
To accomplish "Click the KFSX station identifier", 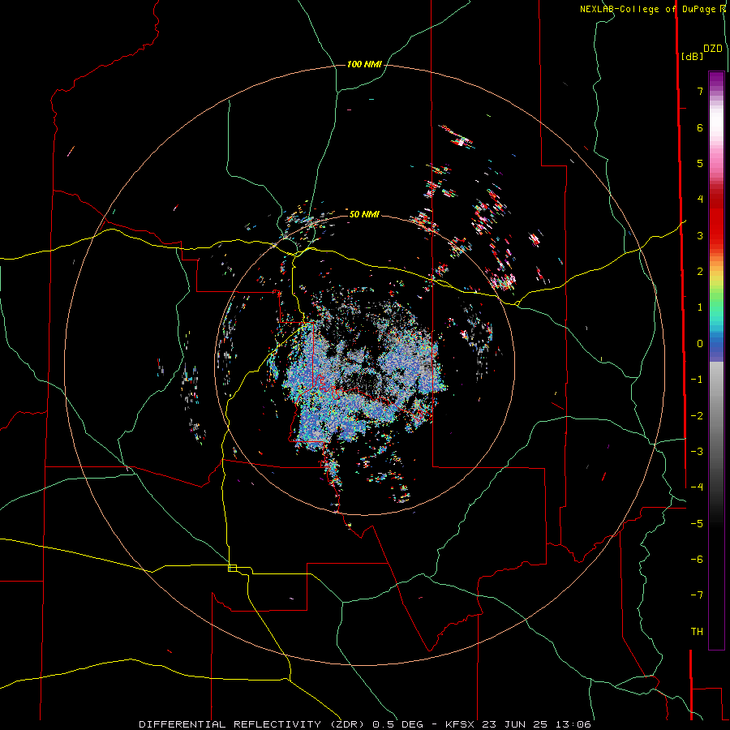I will (x=462, y=724).
